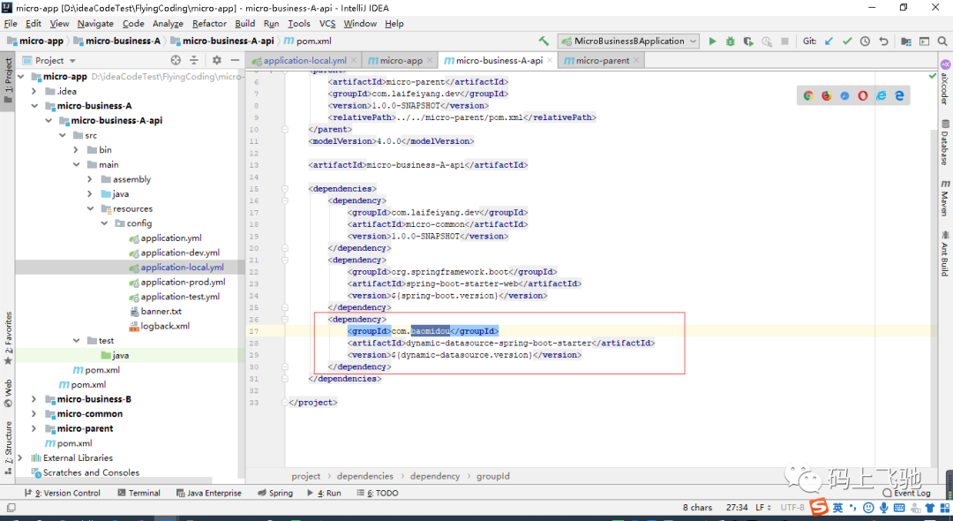
Task: Open the Refactor menu
Action: [209, 23]
